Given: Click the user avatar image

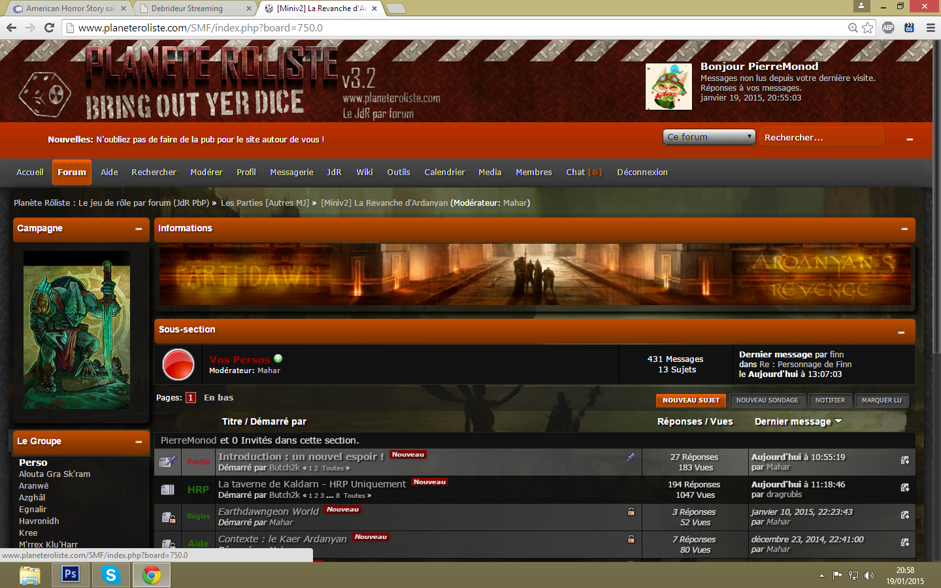Looking at the screenshot, I should click(669, 86).
